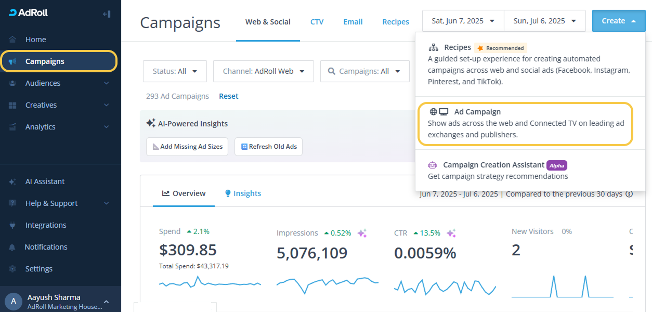Open the Channel: AdRoll Web dropdown
Image resolution: width=652 pixels, height=312 pixels.
tap(263, 71)
